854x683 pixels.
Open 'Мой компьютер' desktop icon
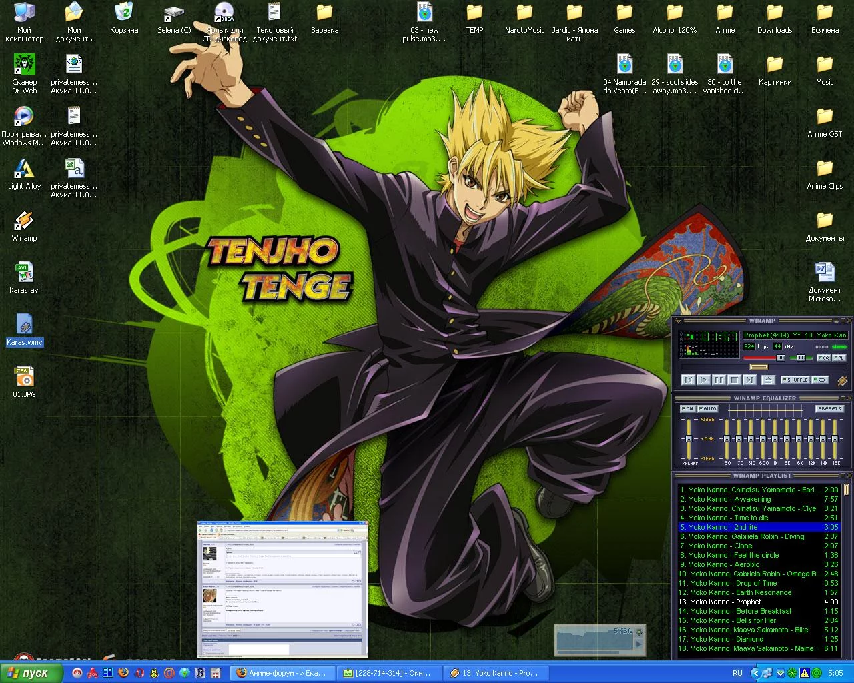click(24, 22)
